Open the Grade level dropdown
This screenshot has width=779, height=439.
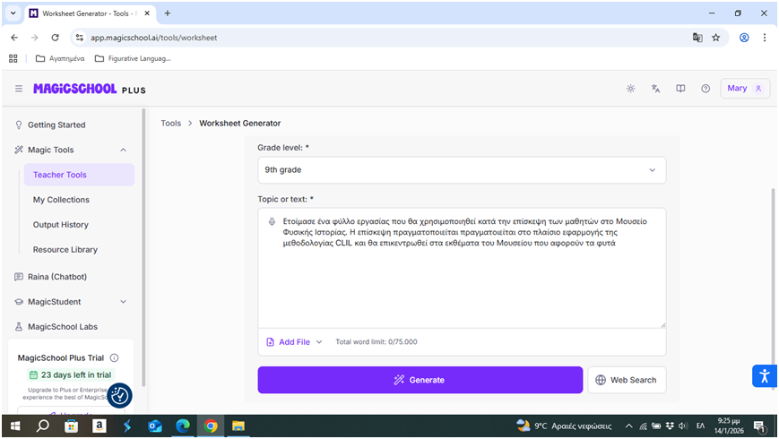462,169
